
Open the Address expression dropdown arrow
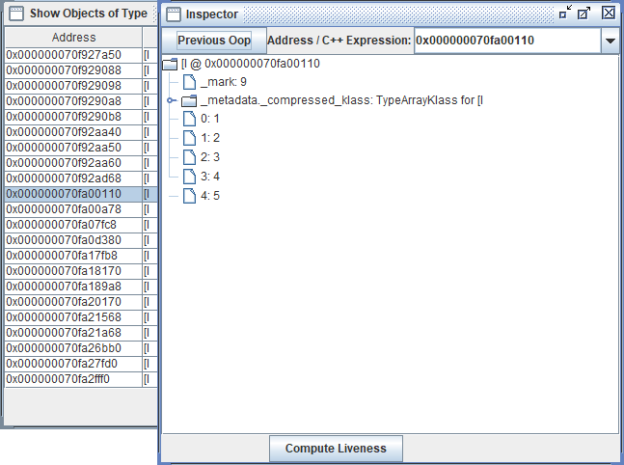coord(610,41)
